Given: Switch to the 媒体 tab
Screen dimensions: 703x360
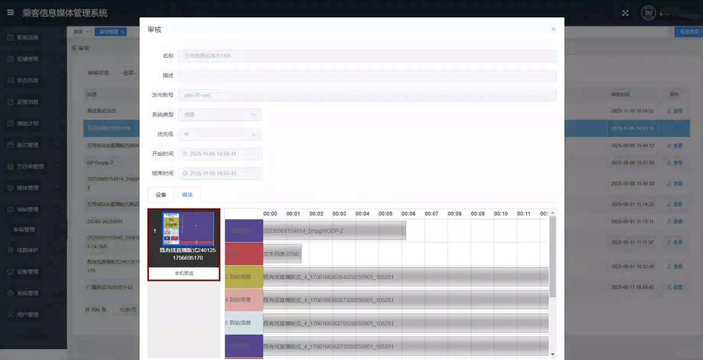Looking at the screenshot, I should tap(187, 195).
